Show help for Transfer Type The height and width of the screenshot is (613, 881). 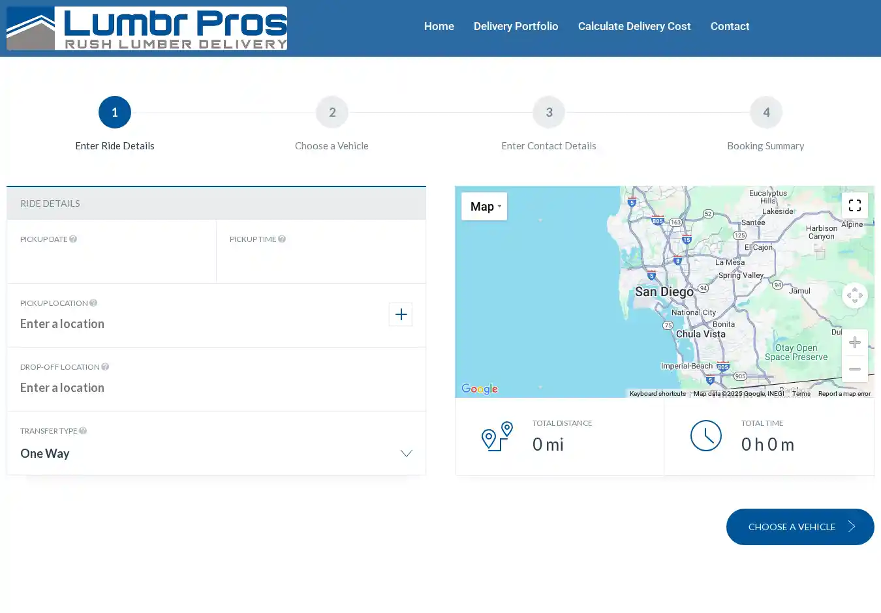coord(83,431)
